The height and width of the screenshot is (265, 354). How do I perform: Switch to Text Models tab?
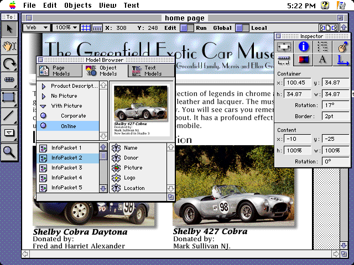pos(151,71)
